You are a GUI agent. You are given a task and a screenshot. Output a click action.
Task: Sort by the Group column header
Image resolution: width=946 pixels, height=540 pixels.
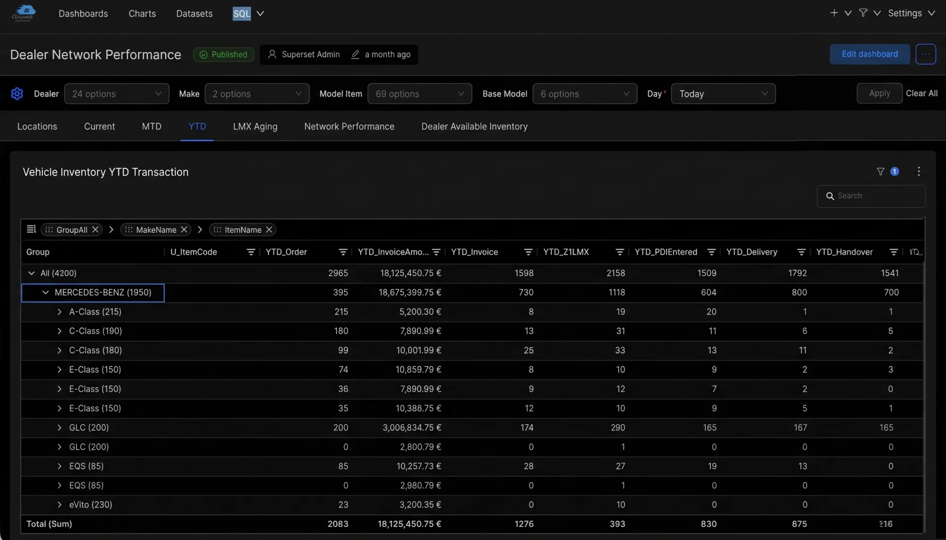tap(38, 252)
